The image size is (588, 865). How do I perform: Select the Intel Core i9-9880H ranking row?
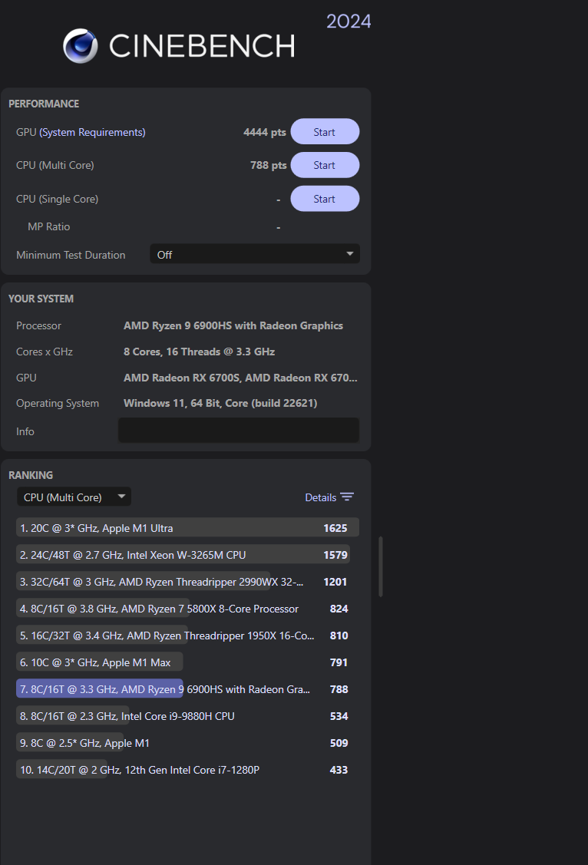187,716
